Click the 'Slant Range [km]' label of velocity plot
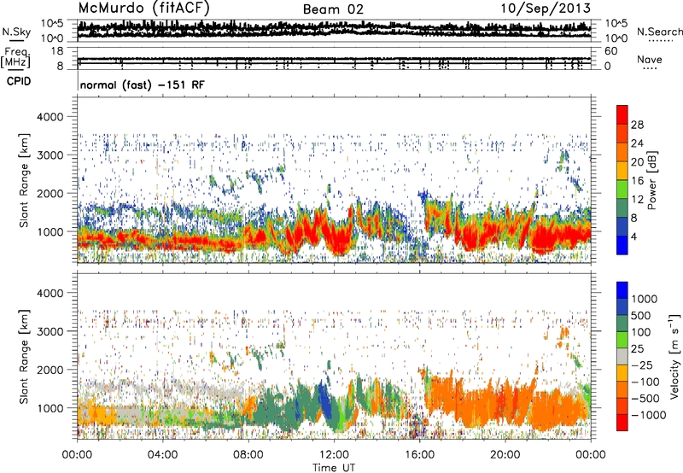 click(24, 357)
